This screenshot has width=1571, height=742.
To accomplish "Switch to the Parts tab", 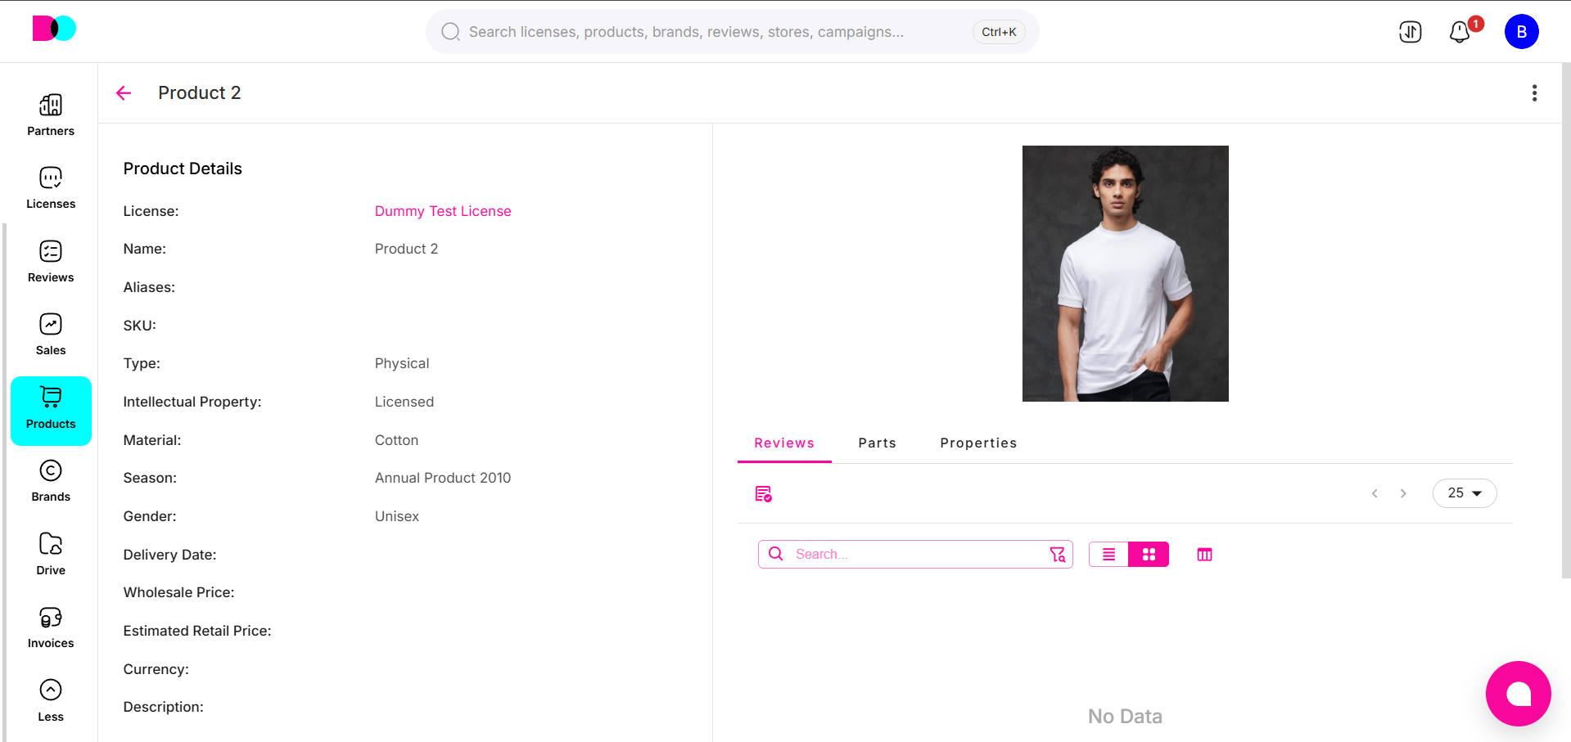I will pos(877,443).
